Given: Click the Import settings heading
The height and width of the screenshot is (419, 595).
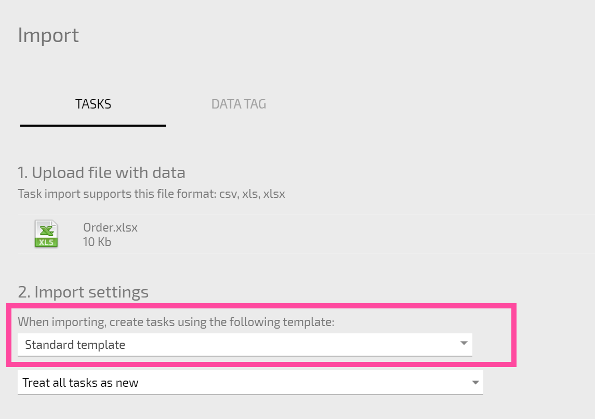Looking at the screenshot, I should [83, 292].
